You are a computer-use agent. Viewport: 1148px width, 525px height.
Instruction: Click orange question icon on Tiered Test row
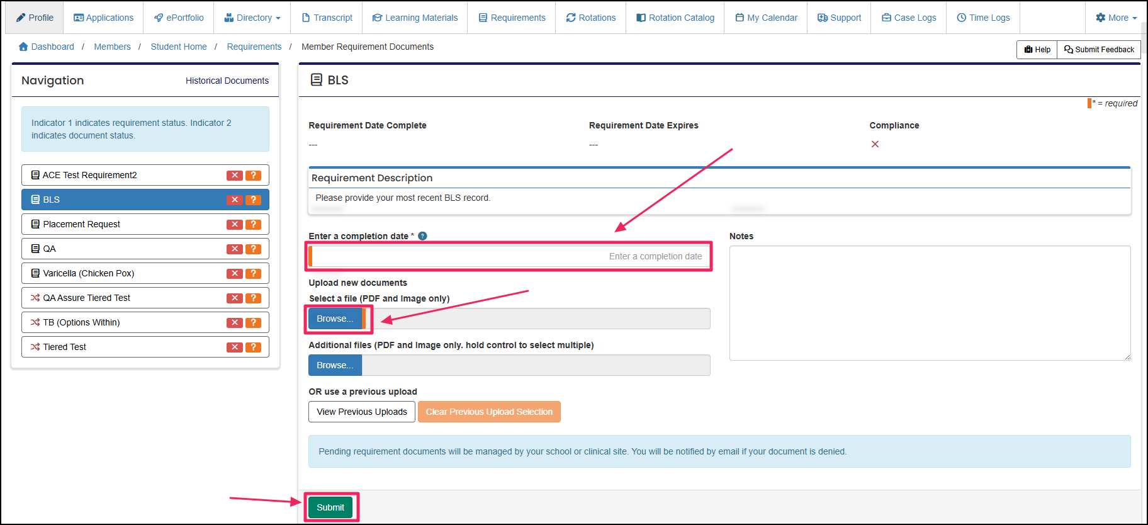pyautogui.click(x=253, y=347)
